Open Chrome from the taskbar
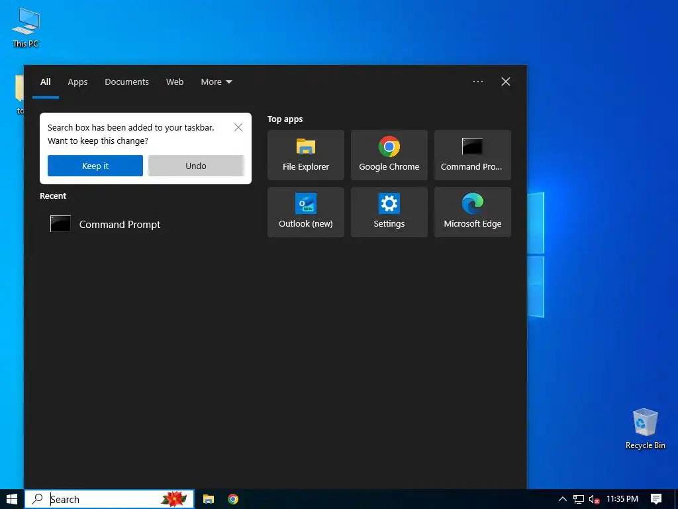The image size is (678, 509). click(x=233, y=499)
